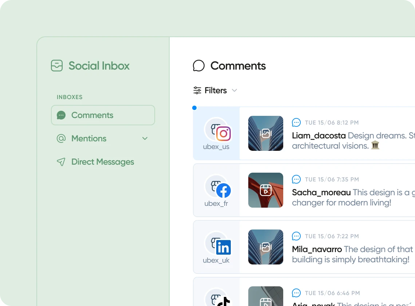Click the TikTok badge on the fourth account
This screenshot has height=306, width=415.
pyautogui.click(x=224, y=301)
